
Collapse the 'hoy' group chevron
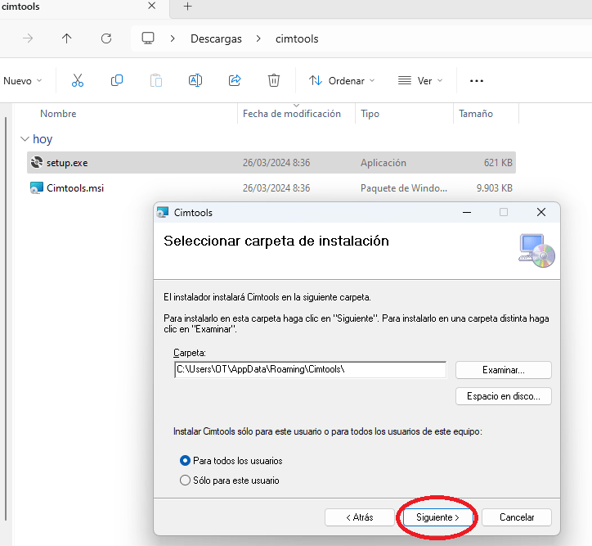pos(25,139)
